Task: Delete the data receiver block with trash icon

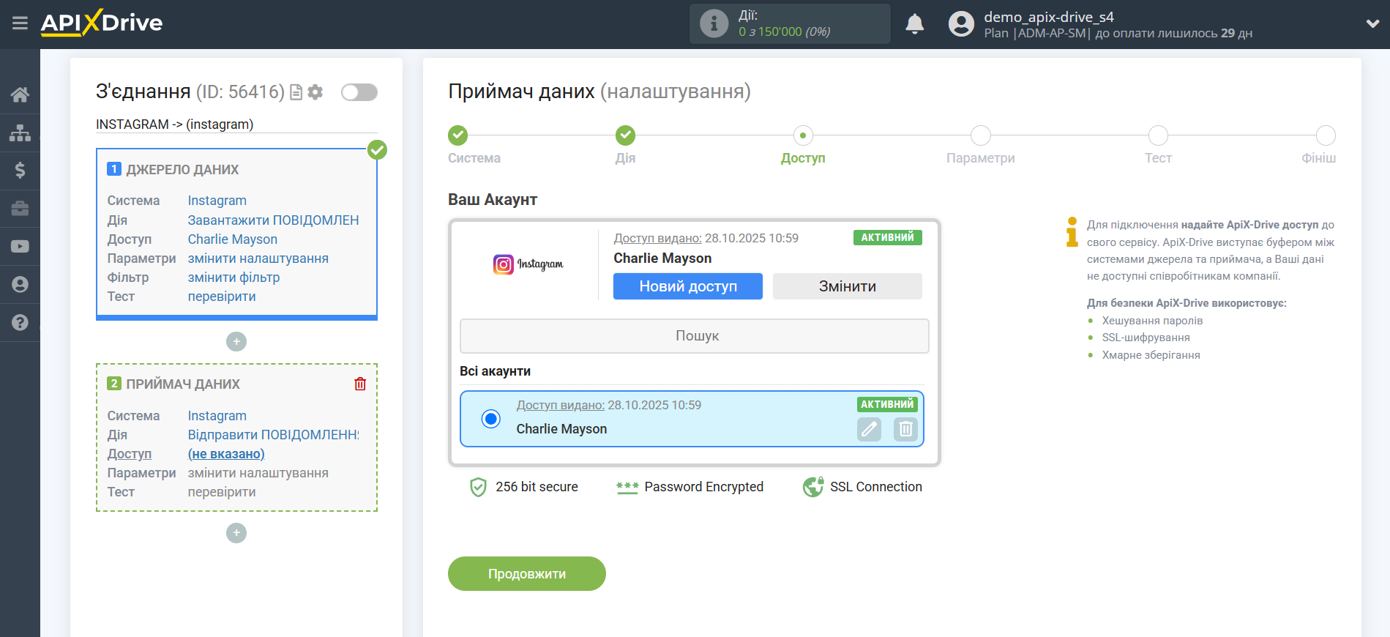Action: (x=360, y=384)
